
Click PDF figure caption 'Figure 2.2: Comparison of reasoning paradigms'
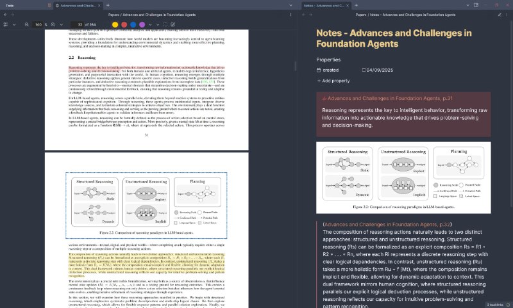click(146, 232)
